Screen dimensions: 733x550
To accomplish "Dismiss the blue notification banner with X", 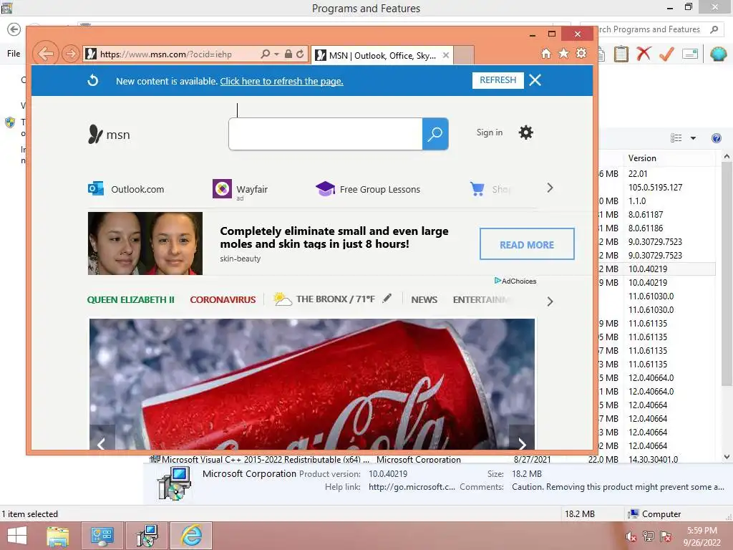I will coord(535,80).
